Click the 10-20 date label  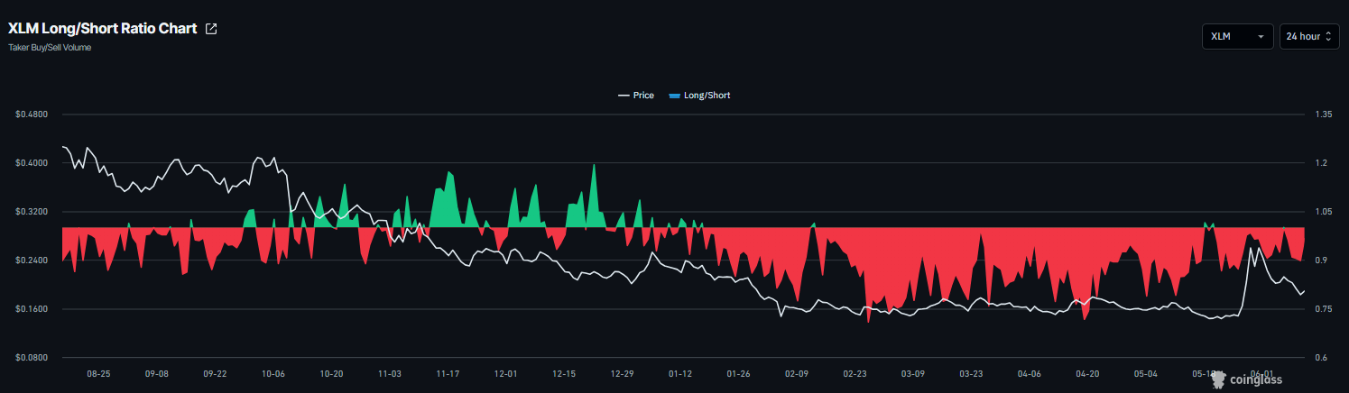(x=331, y=373)
